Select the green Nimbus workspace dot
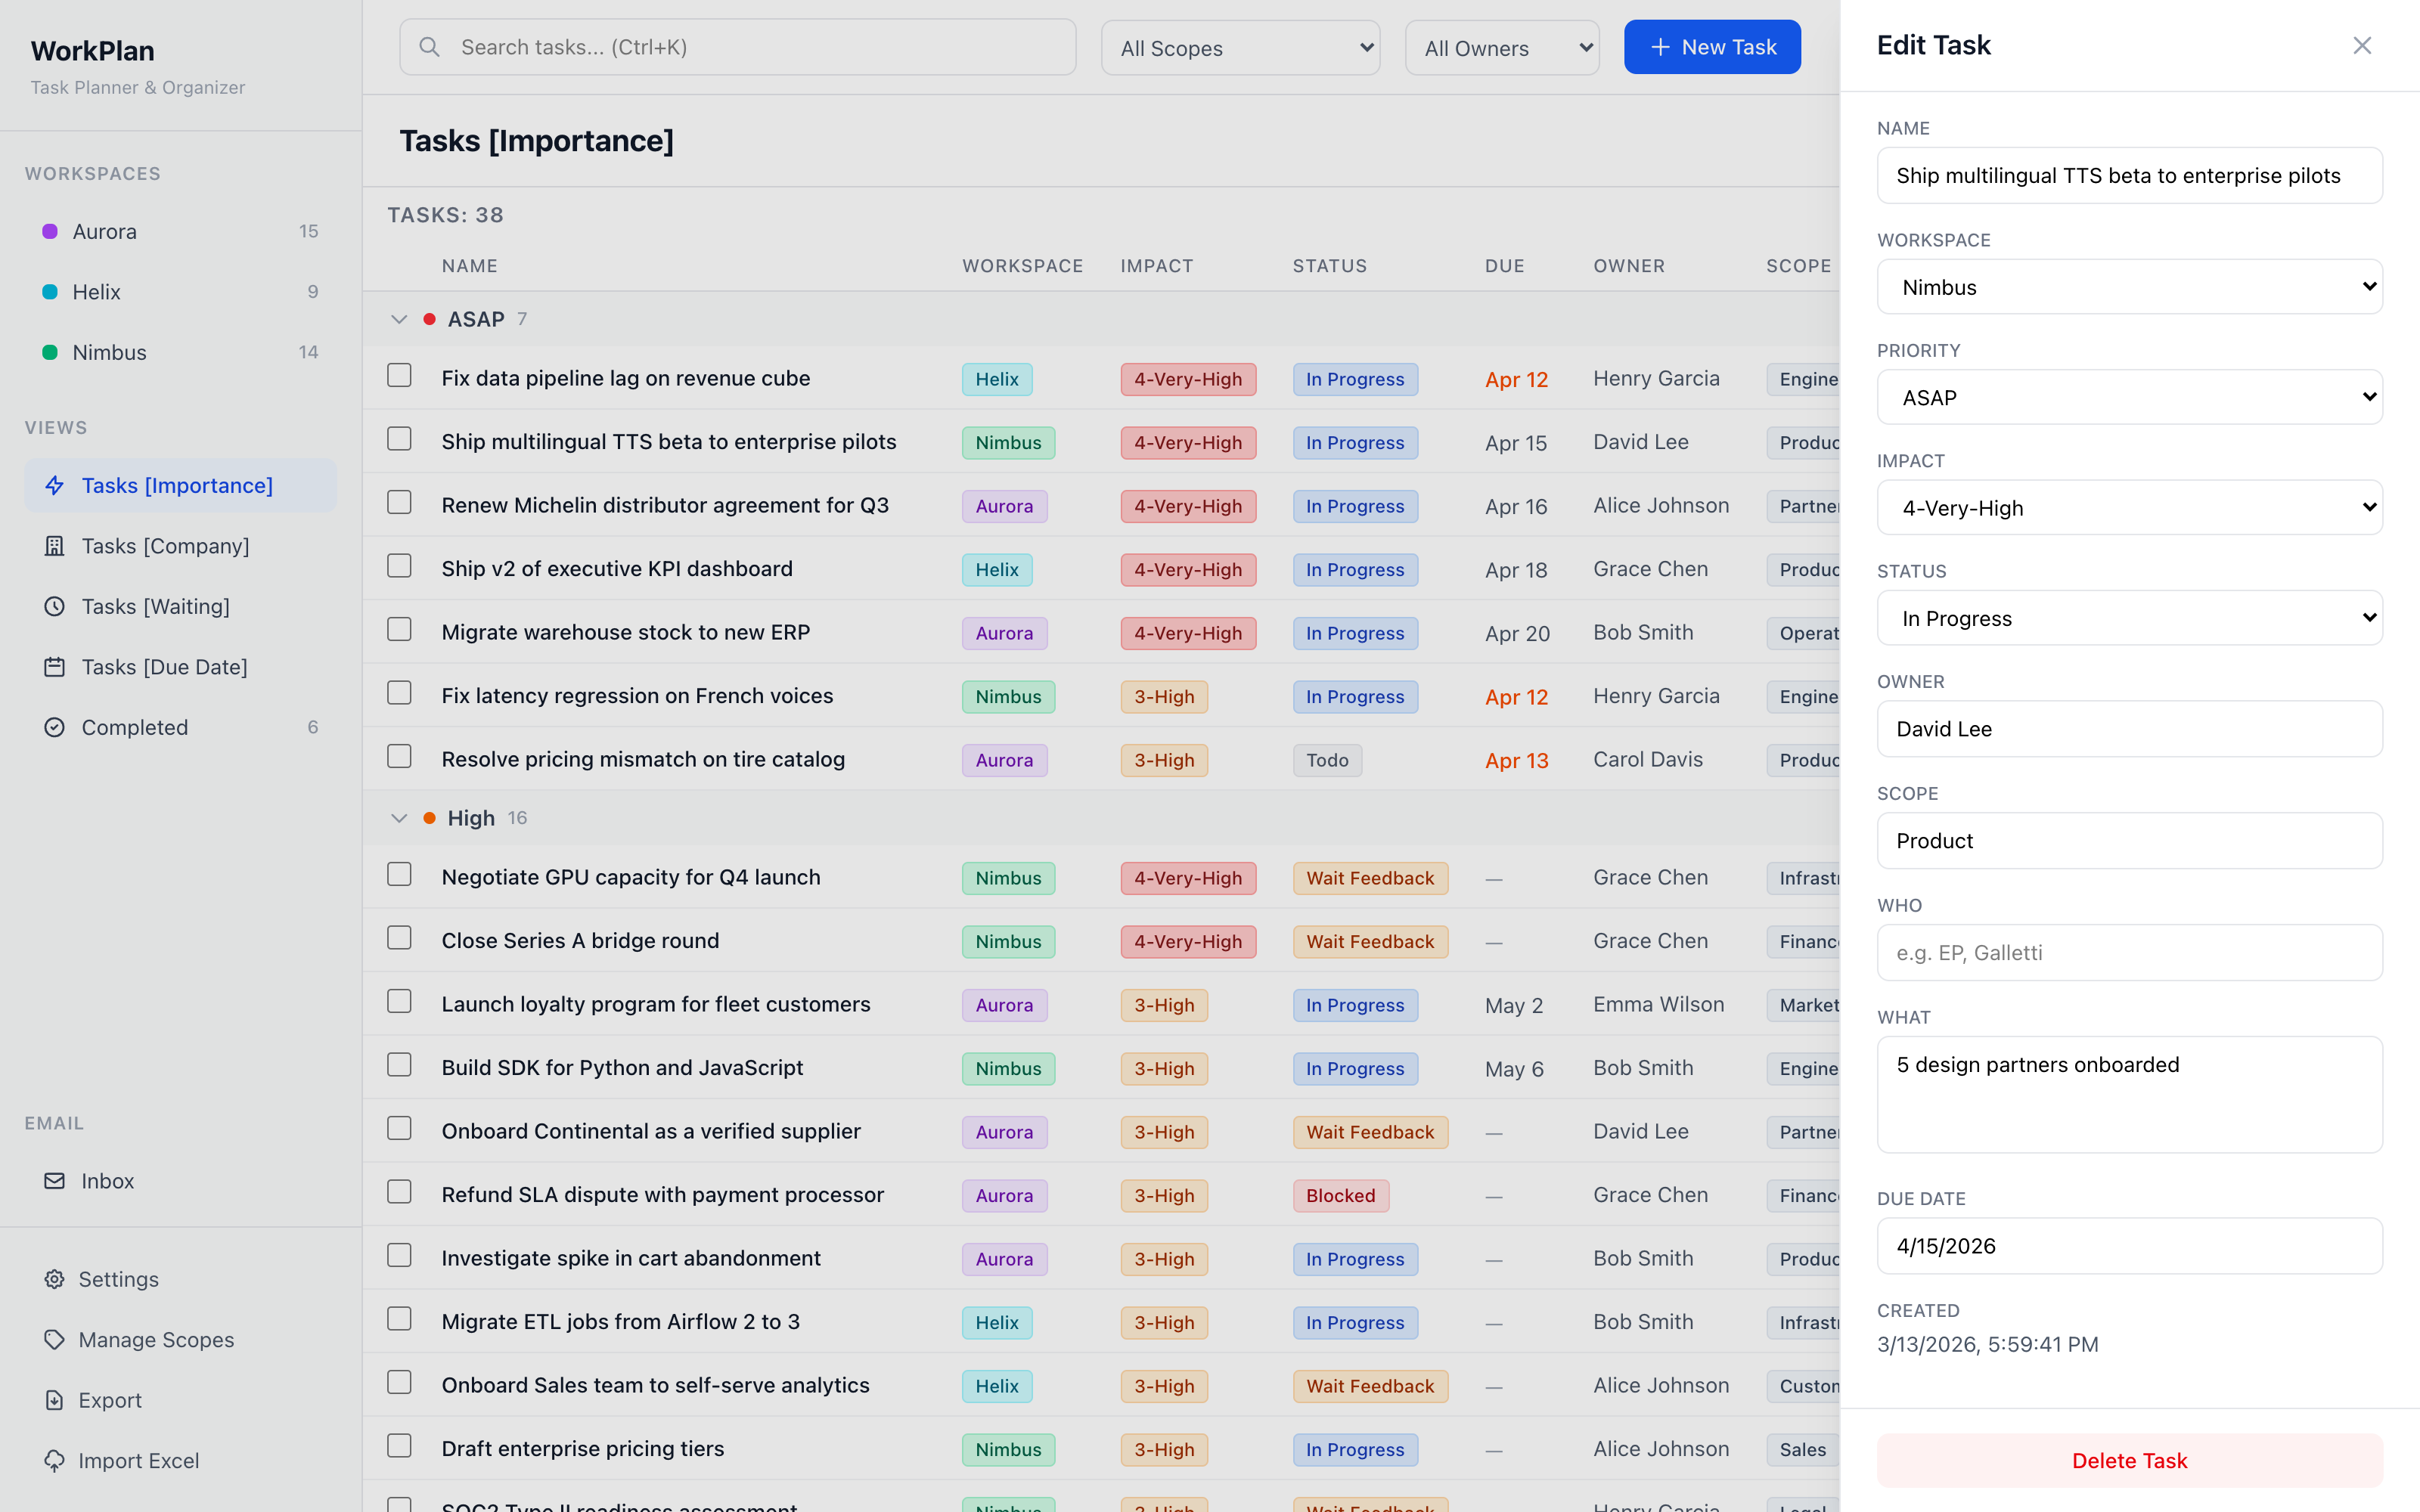 point(49,352)
